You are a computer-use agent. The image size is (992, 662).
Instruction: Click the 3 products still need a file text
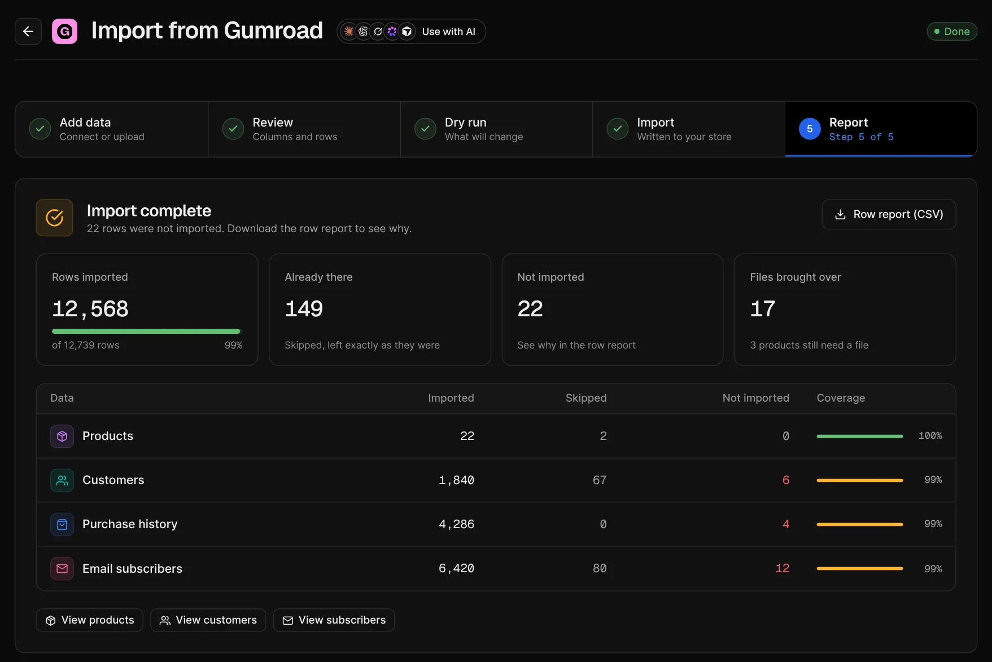(x=809, y=345)
